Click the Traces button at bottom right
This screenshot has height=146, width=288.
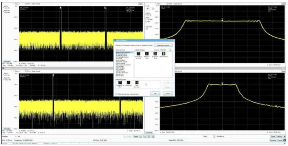280,140
